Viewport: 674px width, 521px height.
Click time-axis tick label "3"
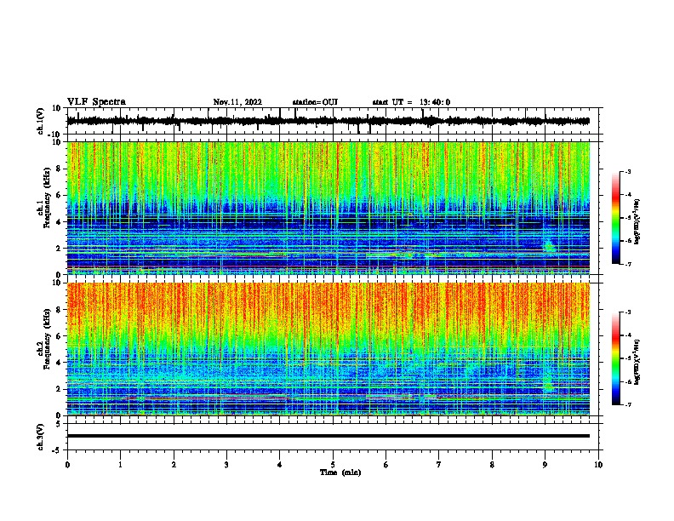click(x=226, y=465)
